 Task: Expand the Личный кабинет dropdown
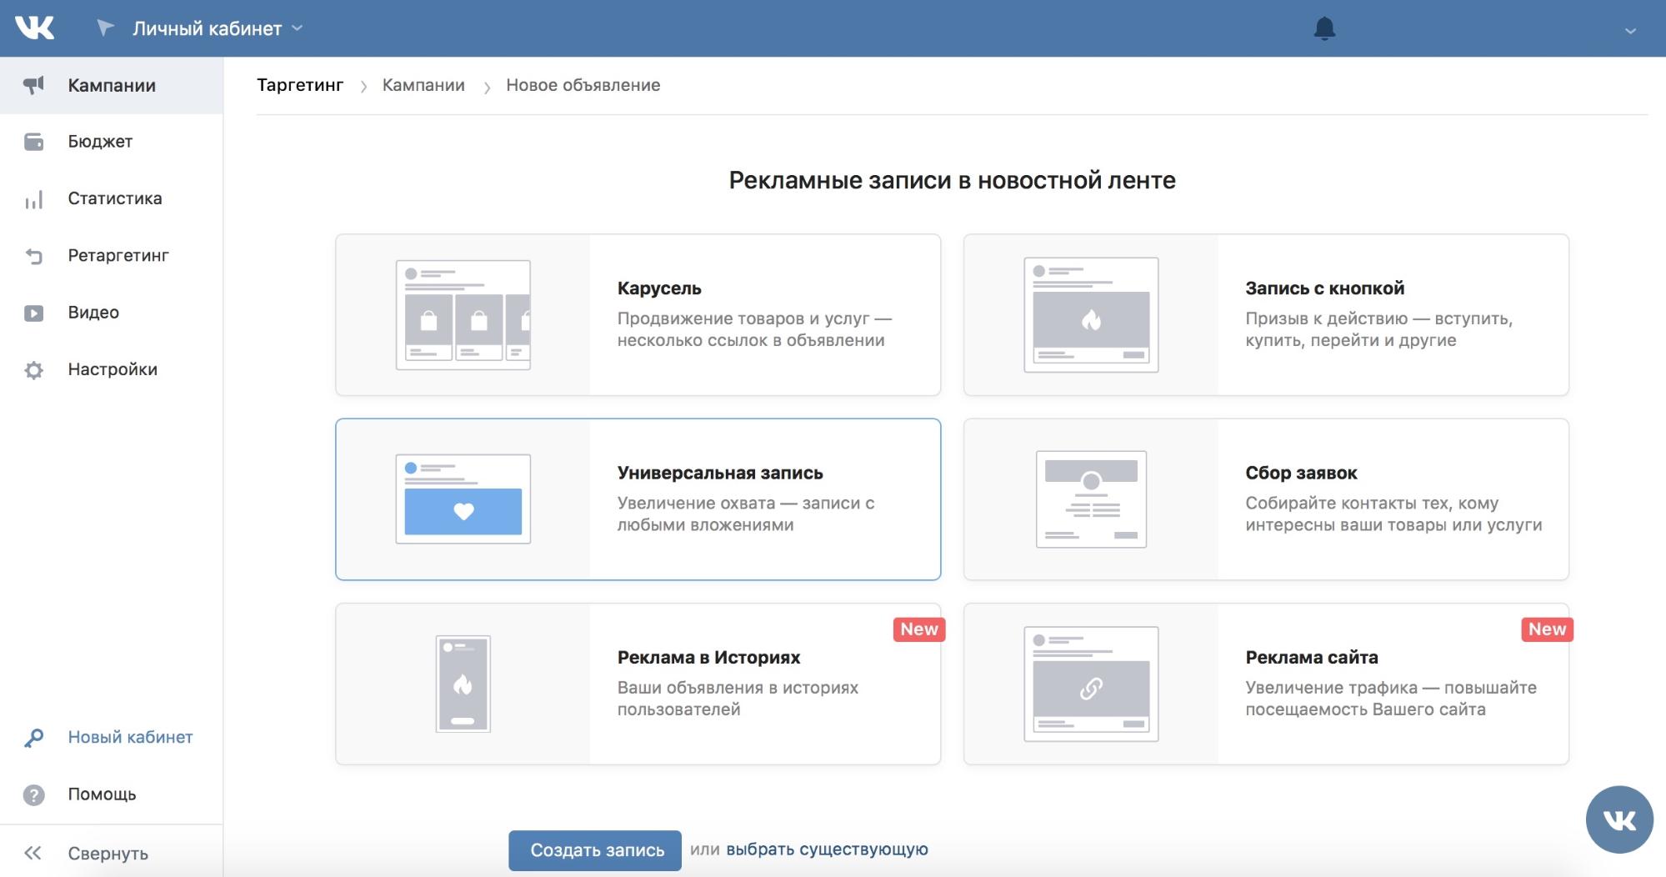[x=217, y=29]
